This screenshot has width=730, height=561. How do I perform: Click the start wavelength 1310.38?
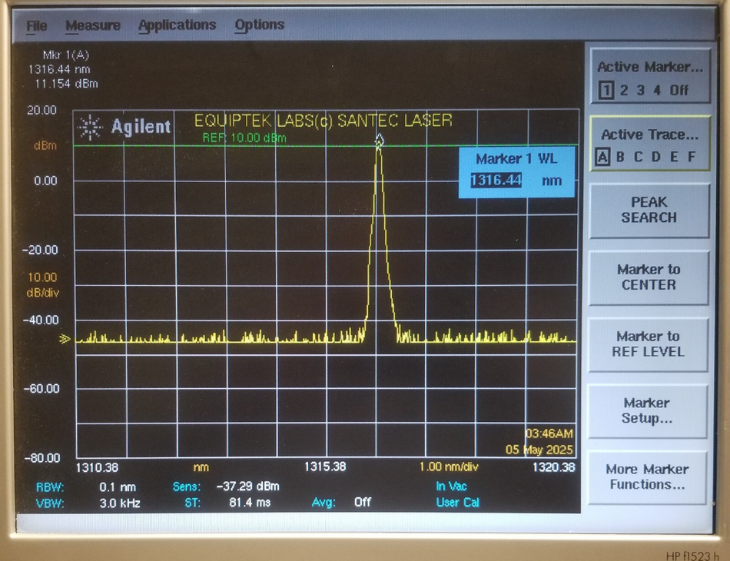click(x=97, y=467)
